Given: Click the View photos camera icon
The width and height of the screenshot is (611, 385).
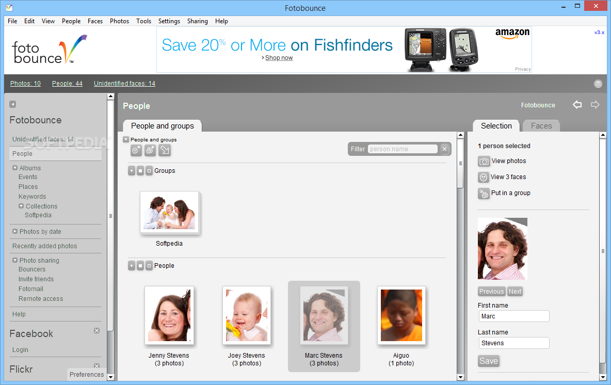Looking at the screenshot, I should pyautogui.click(x=484, y=161).
